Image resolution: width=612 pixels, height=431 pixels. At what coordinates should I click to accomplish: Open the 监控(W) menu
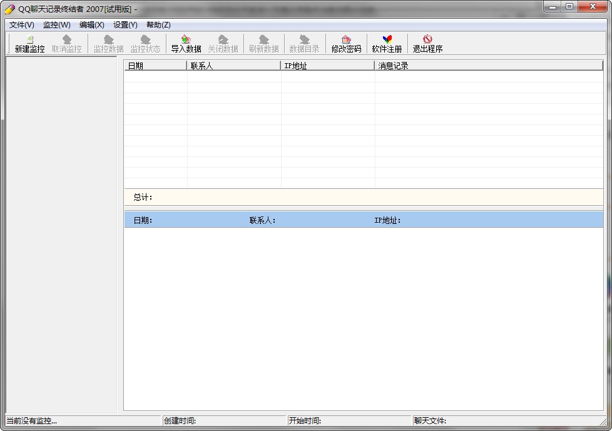click(x=56, y=24)
